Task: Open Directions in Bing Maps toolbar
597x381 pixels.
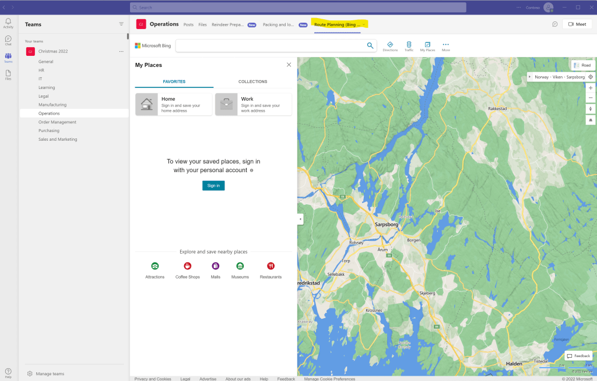Action: pos(390,46)
